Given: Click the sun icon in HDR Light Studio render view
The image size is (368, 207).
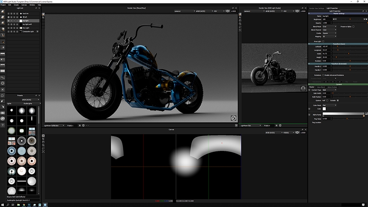Looking at the screenshot, I should click(x=303, y=88).
